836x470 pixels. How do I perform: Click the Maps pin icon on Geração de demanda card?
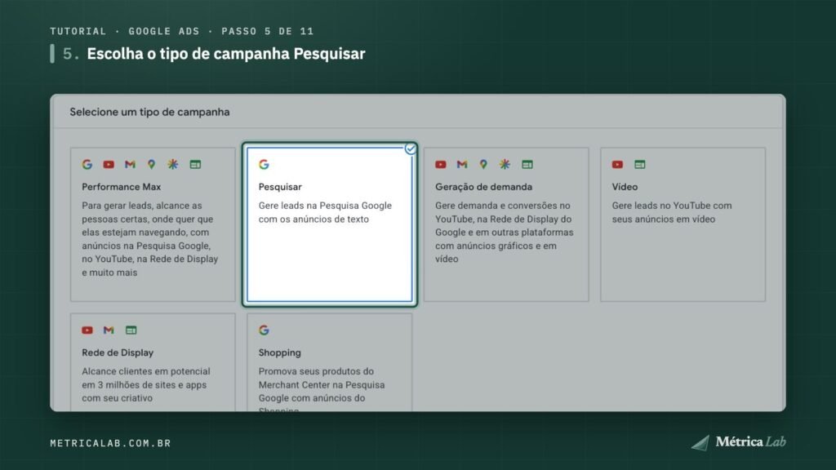point(483,165)
